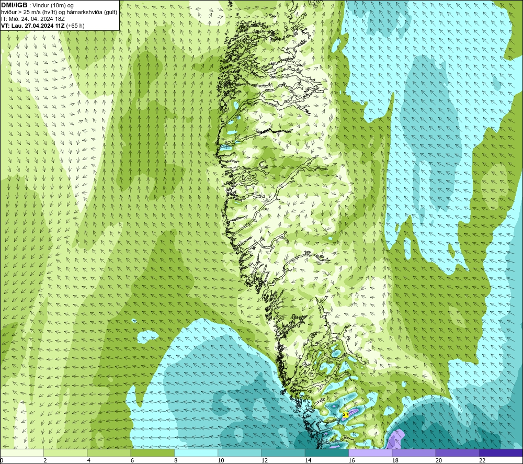Click the 8–10 m/s light cyan legend swatch
The height and width of the screenshot is (464, 523).
[196, 452]
